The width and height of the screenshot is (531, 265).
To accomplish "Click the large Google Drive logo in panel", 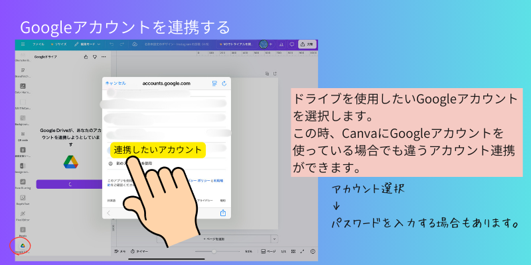I will 71,162.
